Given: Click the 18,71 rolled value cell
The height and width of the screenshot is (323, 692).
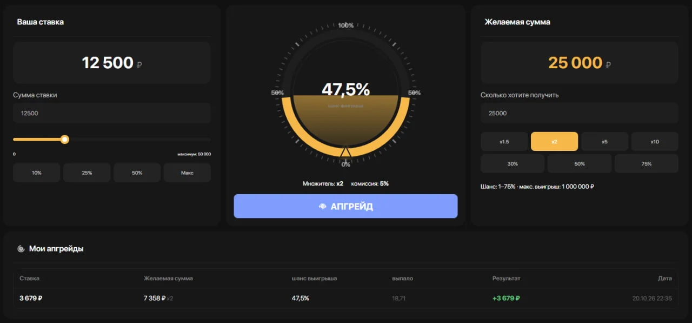Looking at the screenshot, I should tap(399, 298).
